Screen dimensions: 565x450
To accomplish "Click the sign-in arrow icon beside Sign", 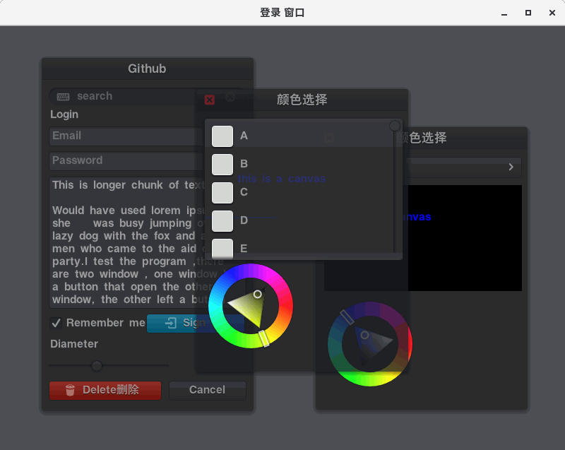I will pos(171,323).
